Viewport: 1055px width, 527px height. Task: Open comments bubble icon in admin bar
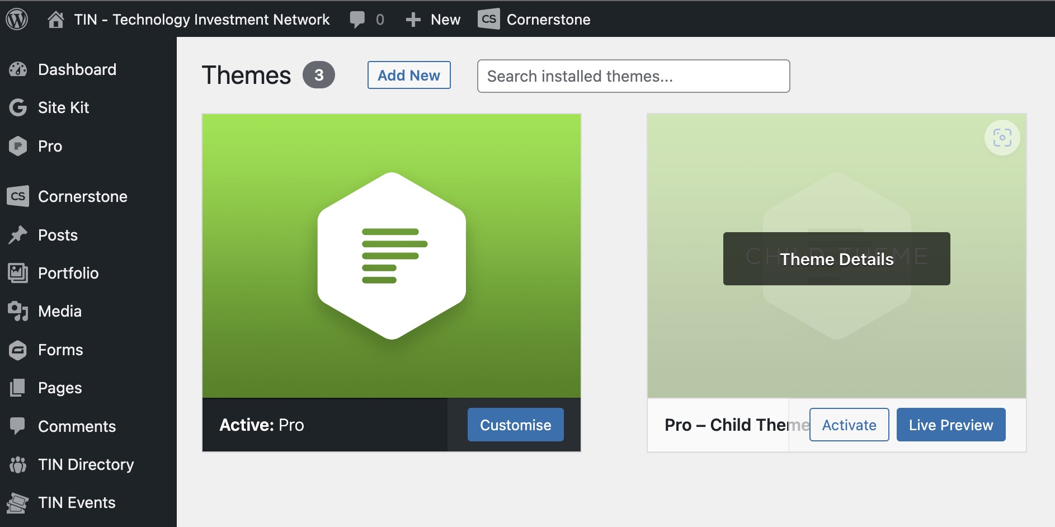click(357, 20)
